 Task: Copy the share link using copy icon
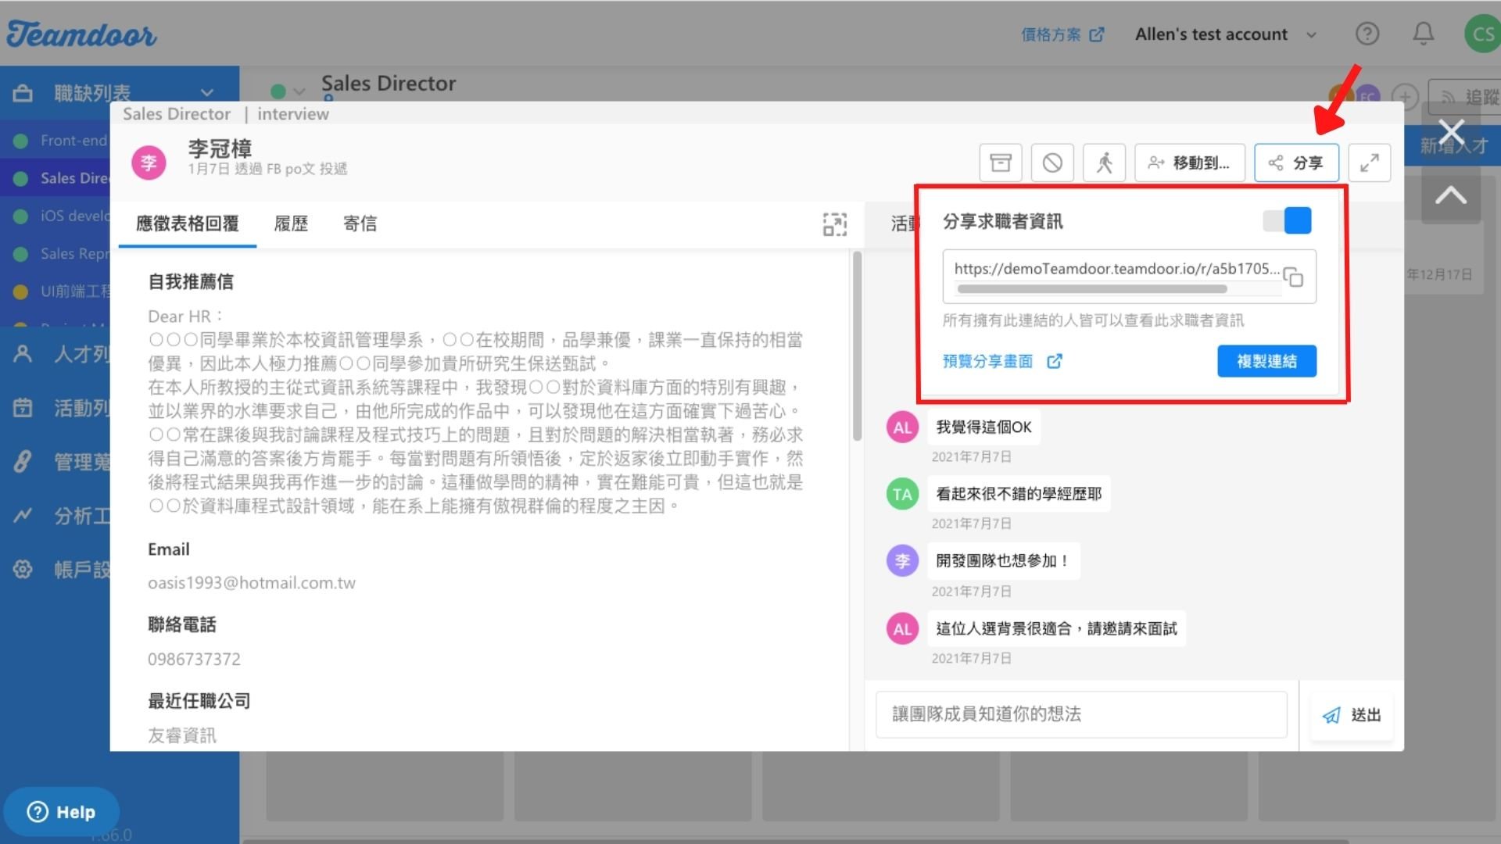(x=1293, y=277)
